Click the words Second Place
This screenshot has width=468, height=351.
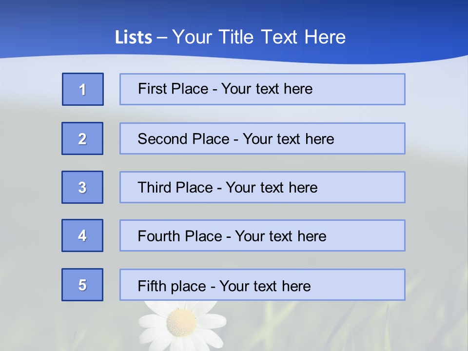click(184, 139)
